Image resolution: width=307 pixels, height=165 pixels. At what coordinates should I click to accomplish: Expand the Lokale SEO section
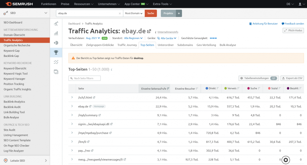46,160
